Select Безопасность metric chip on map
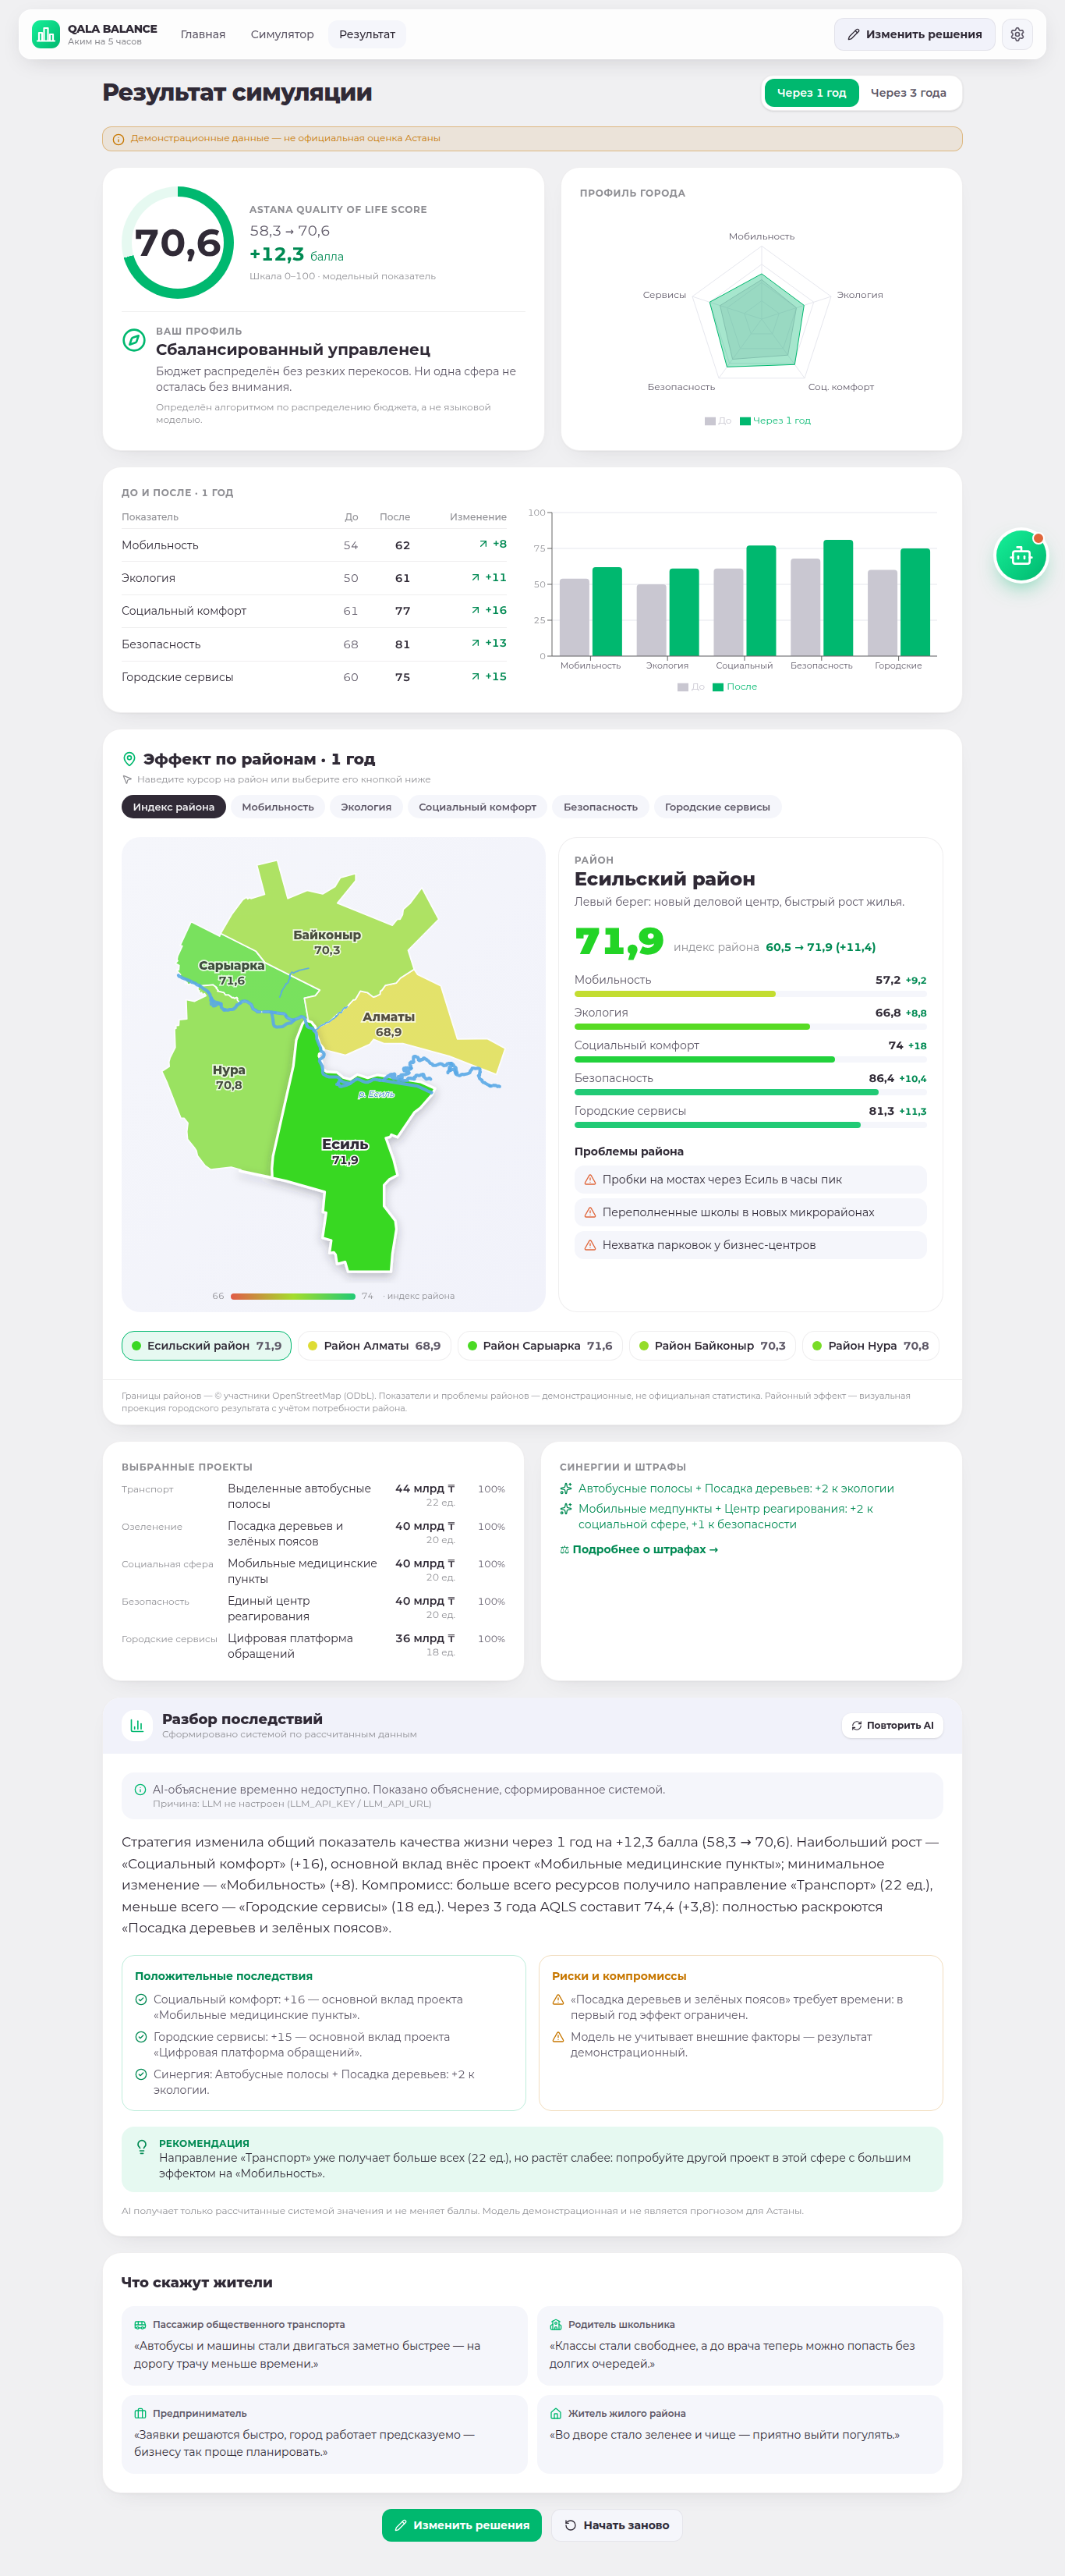This screenshot has height=2576, width=1065. [600, 807]
